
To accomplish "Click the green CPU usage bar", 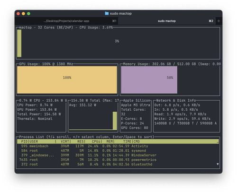I will tap(19, 43).
